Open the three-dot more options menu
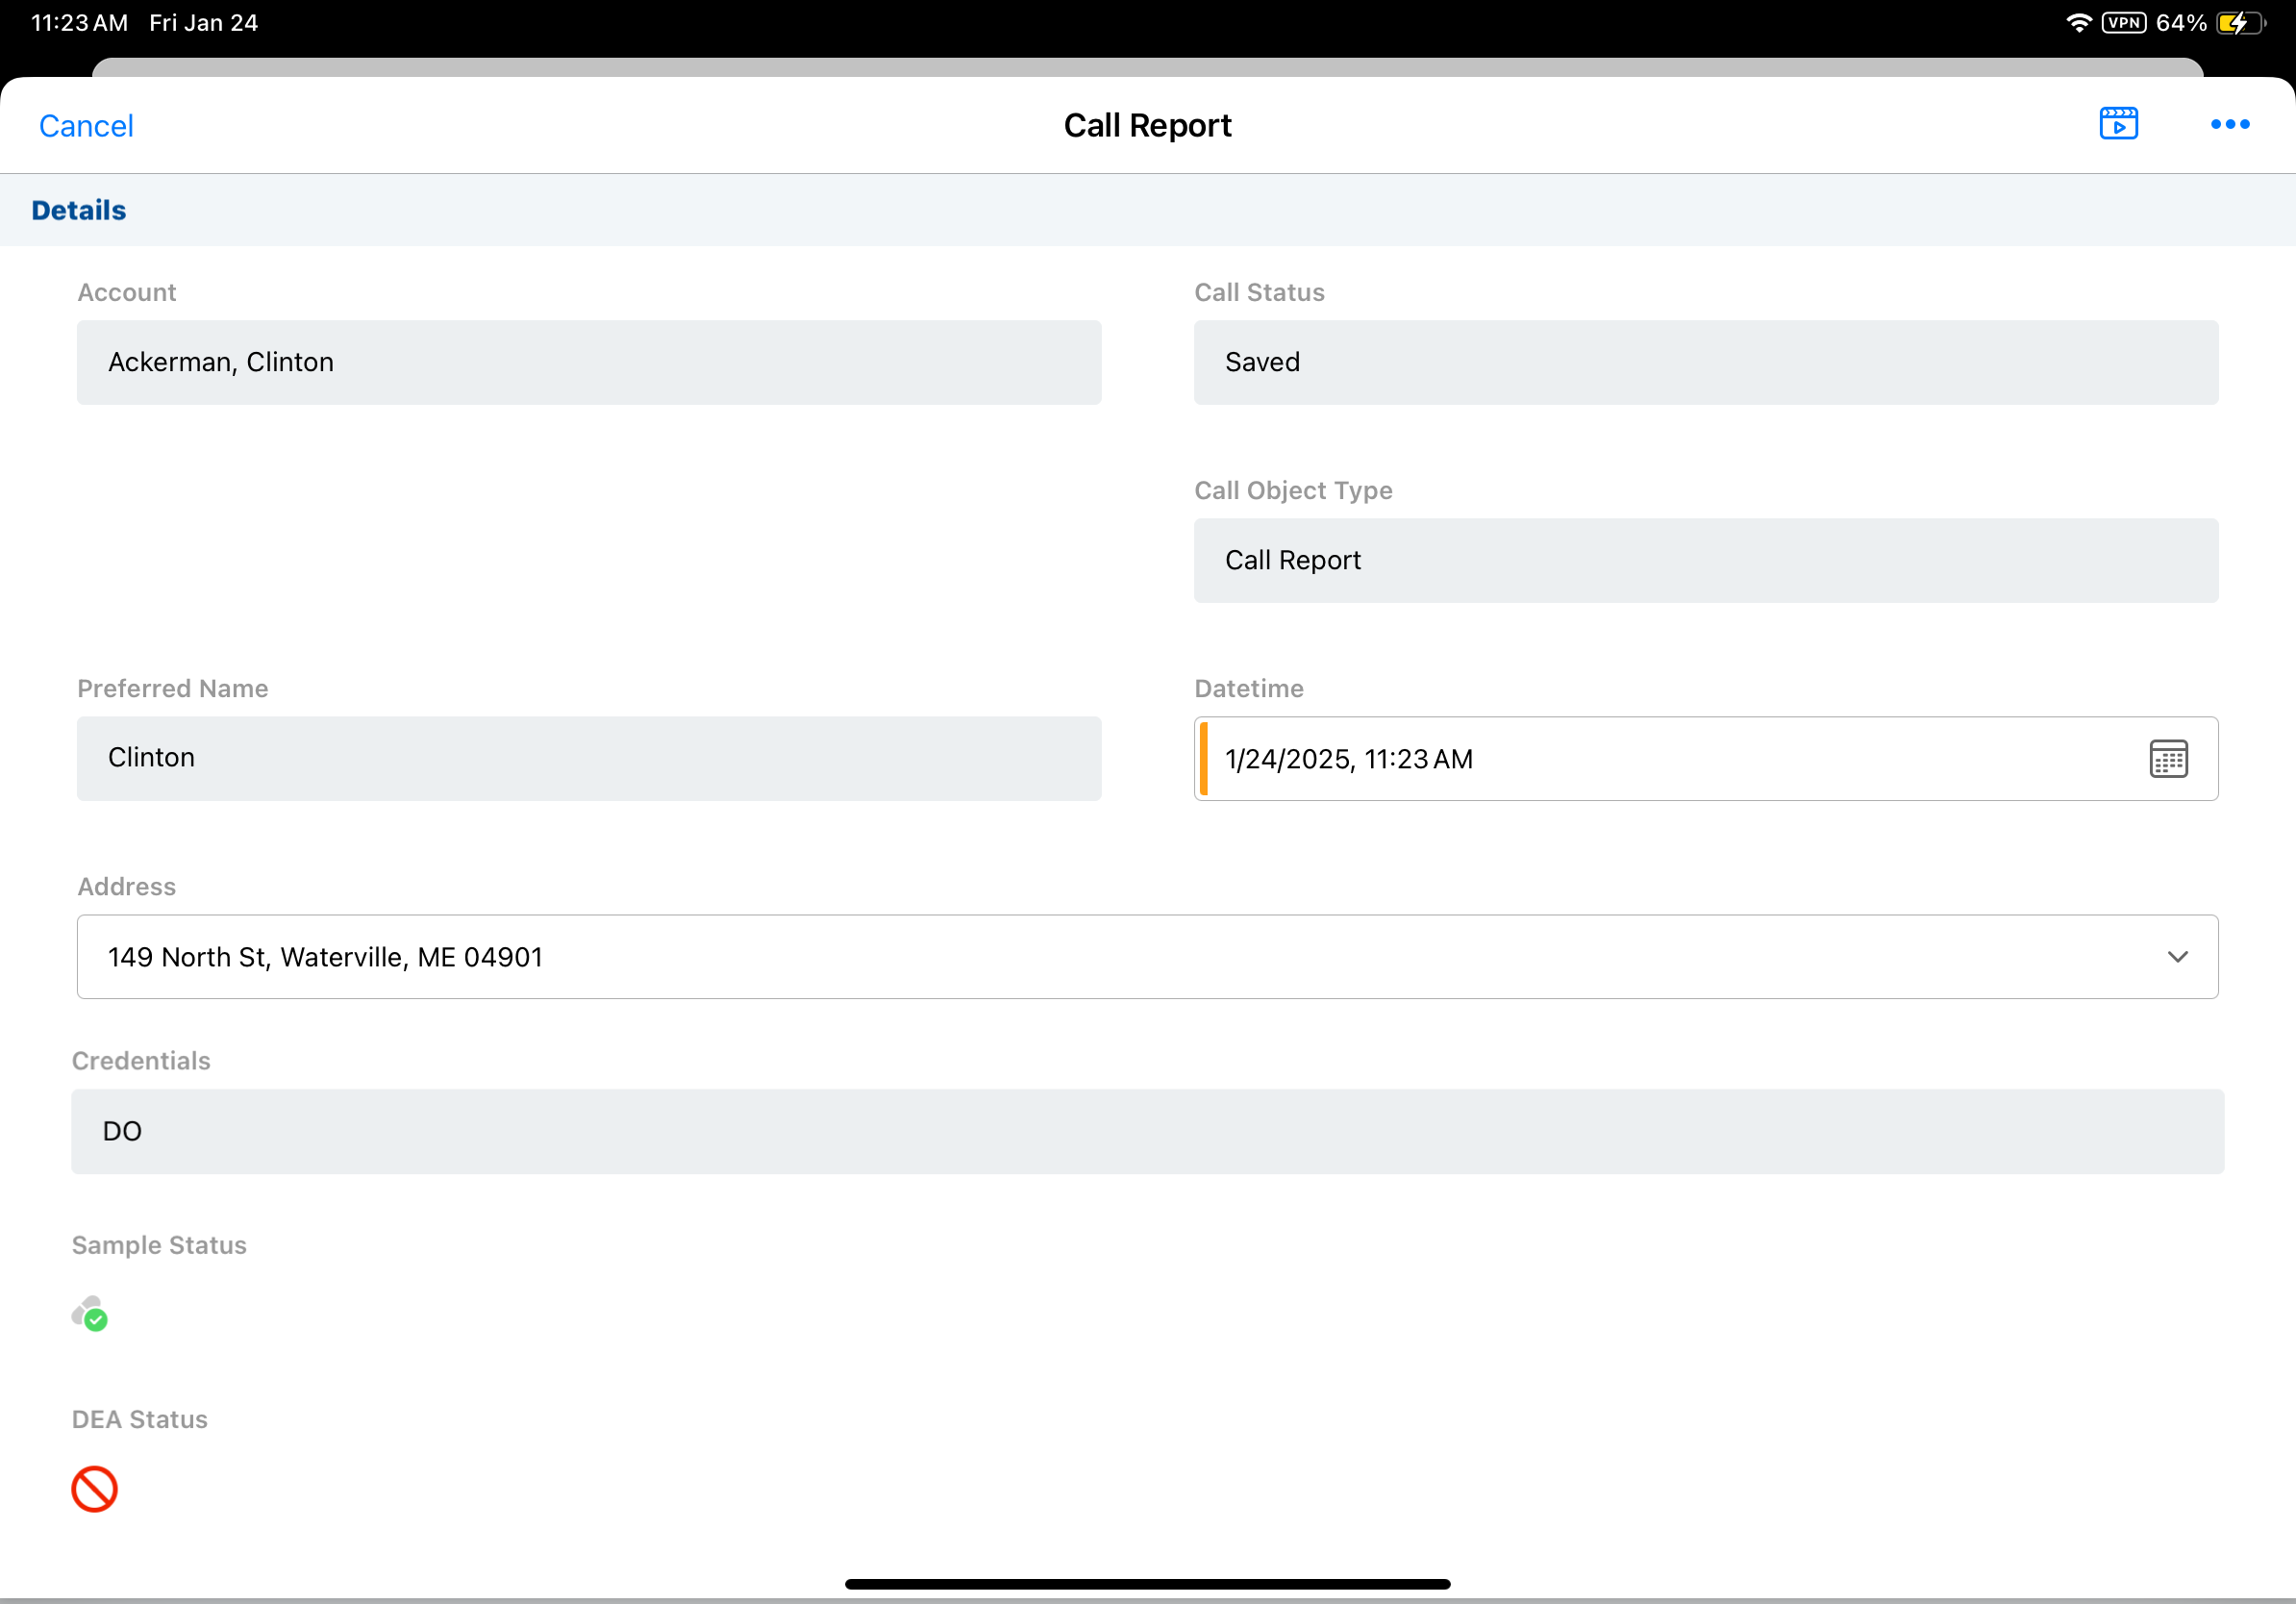Image resolution: width=2296 pixels, height=1604 pixels. pyautogui.click(x=2229, y=124)
